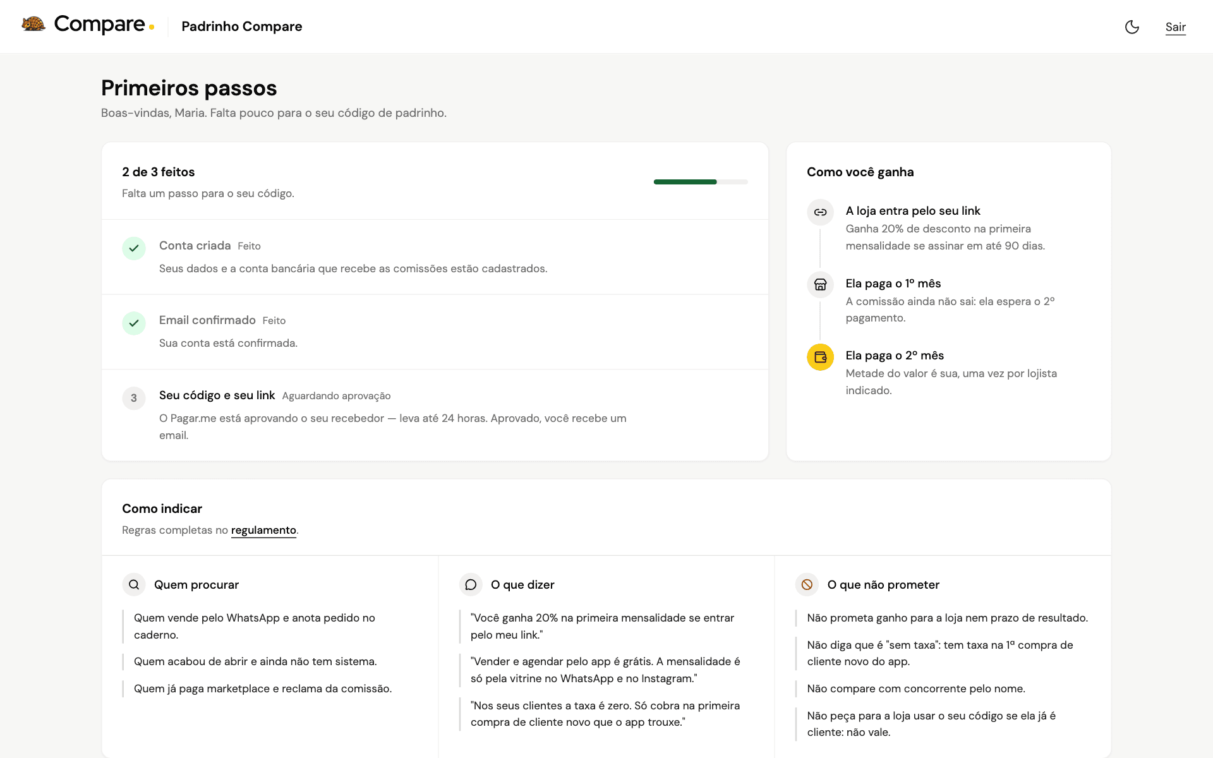This screenshot has height=758, width=1213.
Task: Click the green onboarding progress bar
Action: [x=701, y=182]
